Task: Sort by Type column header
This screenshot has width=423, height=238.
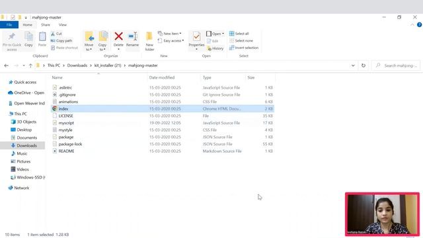Action: click(x=207, y=78)
